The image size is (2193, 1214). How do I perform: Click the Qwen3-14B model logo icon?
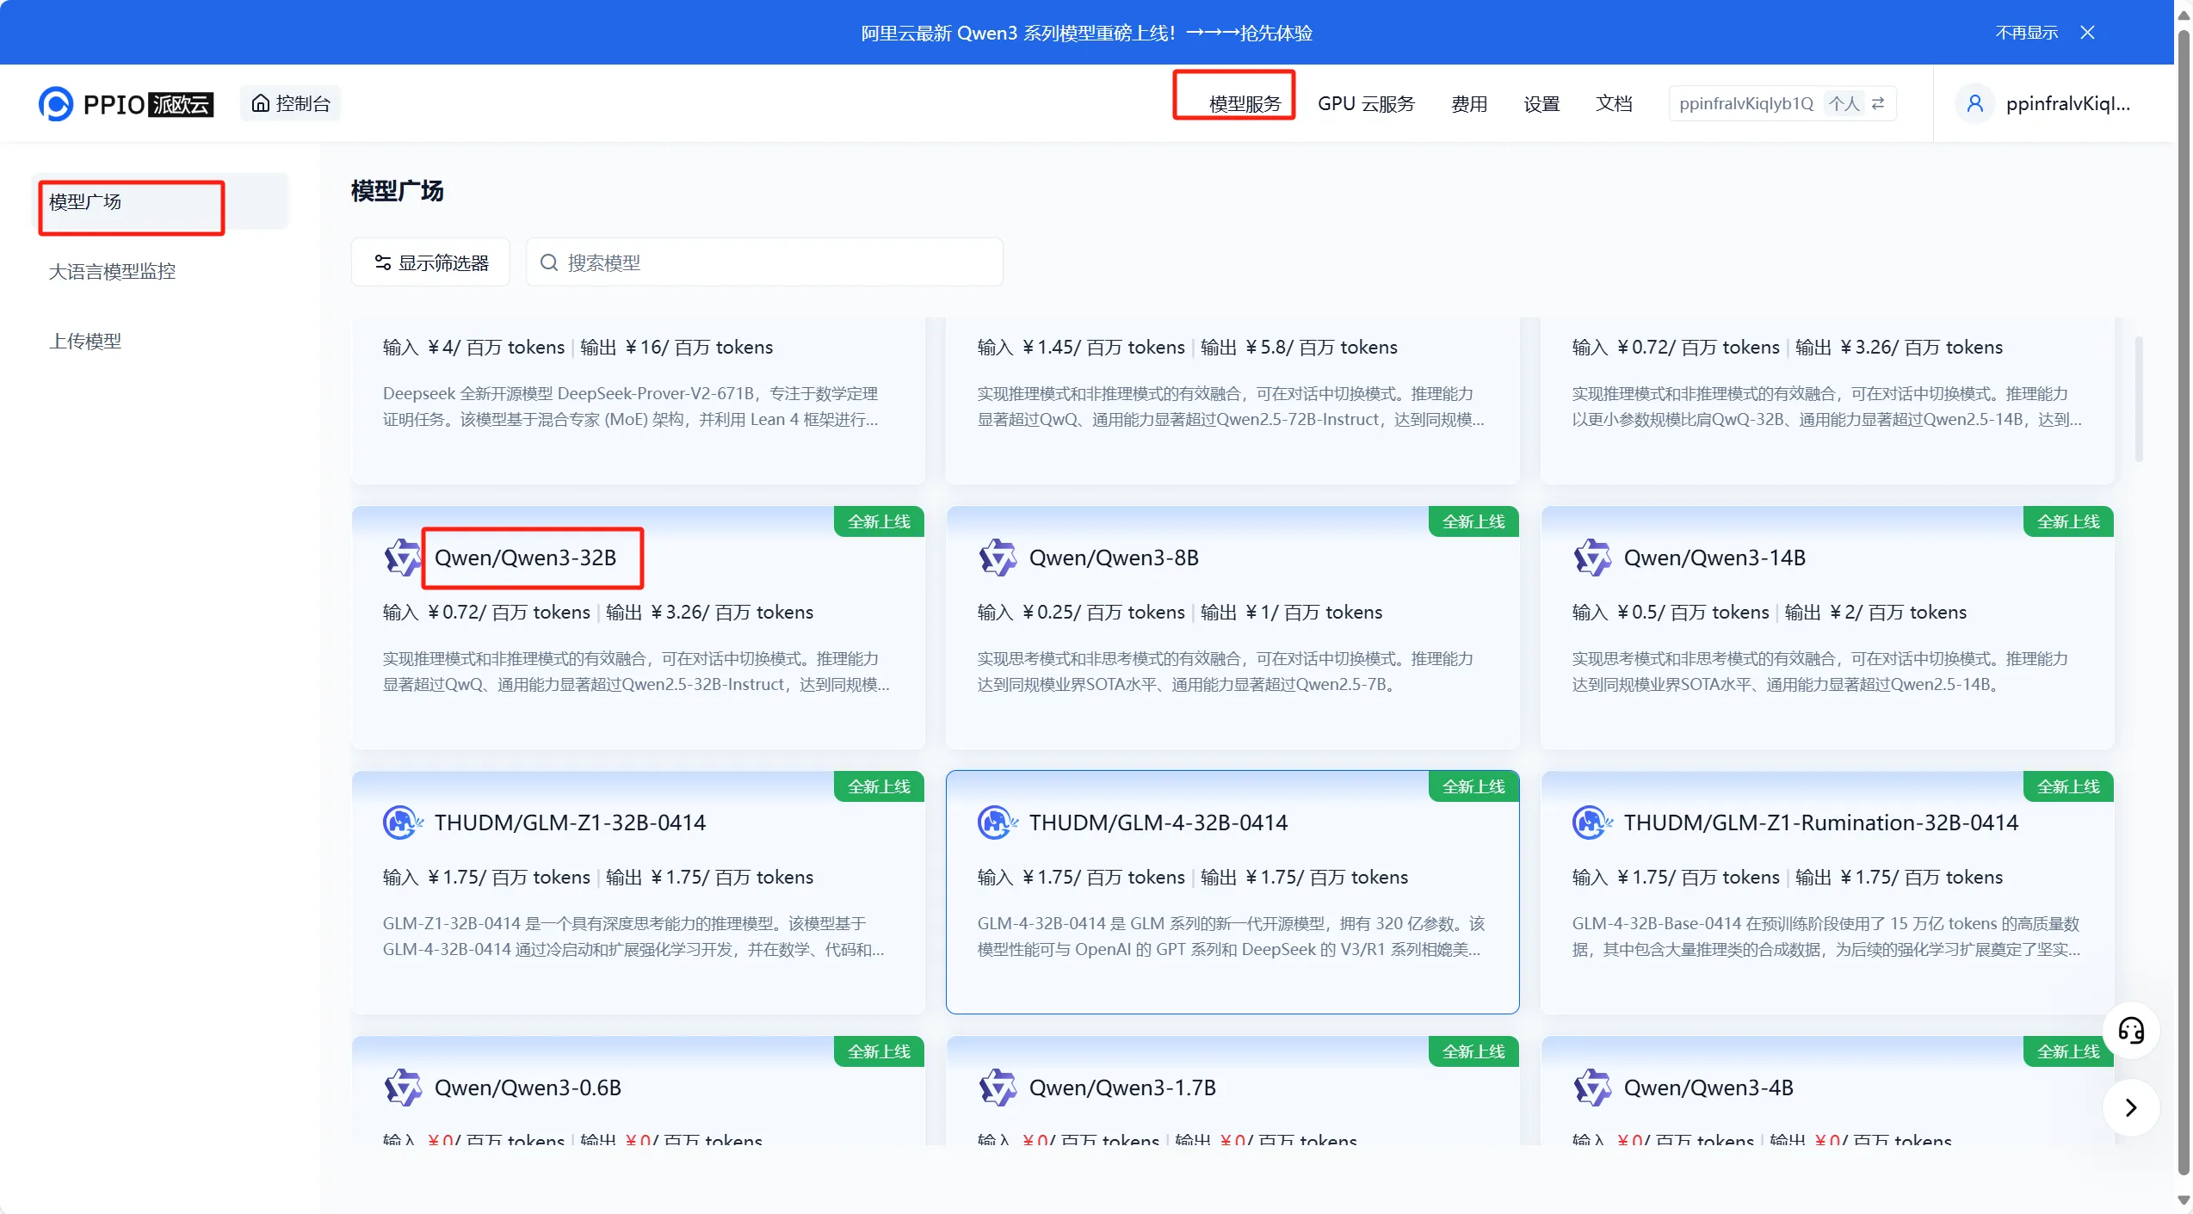(x=1592, y=558)
